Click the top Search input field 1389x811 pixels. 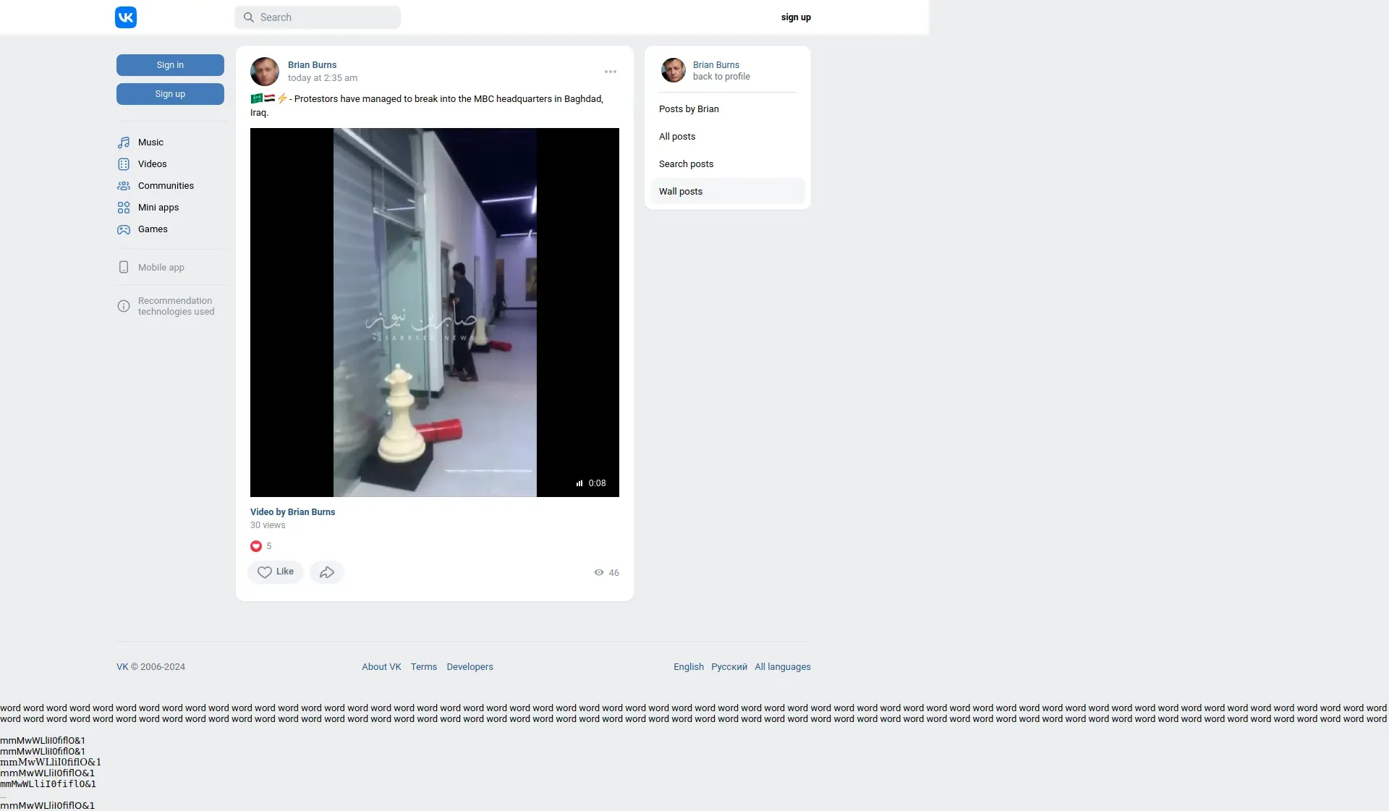pos(318,17)
